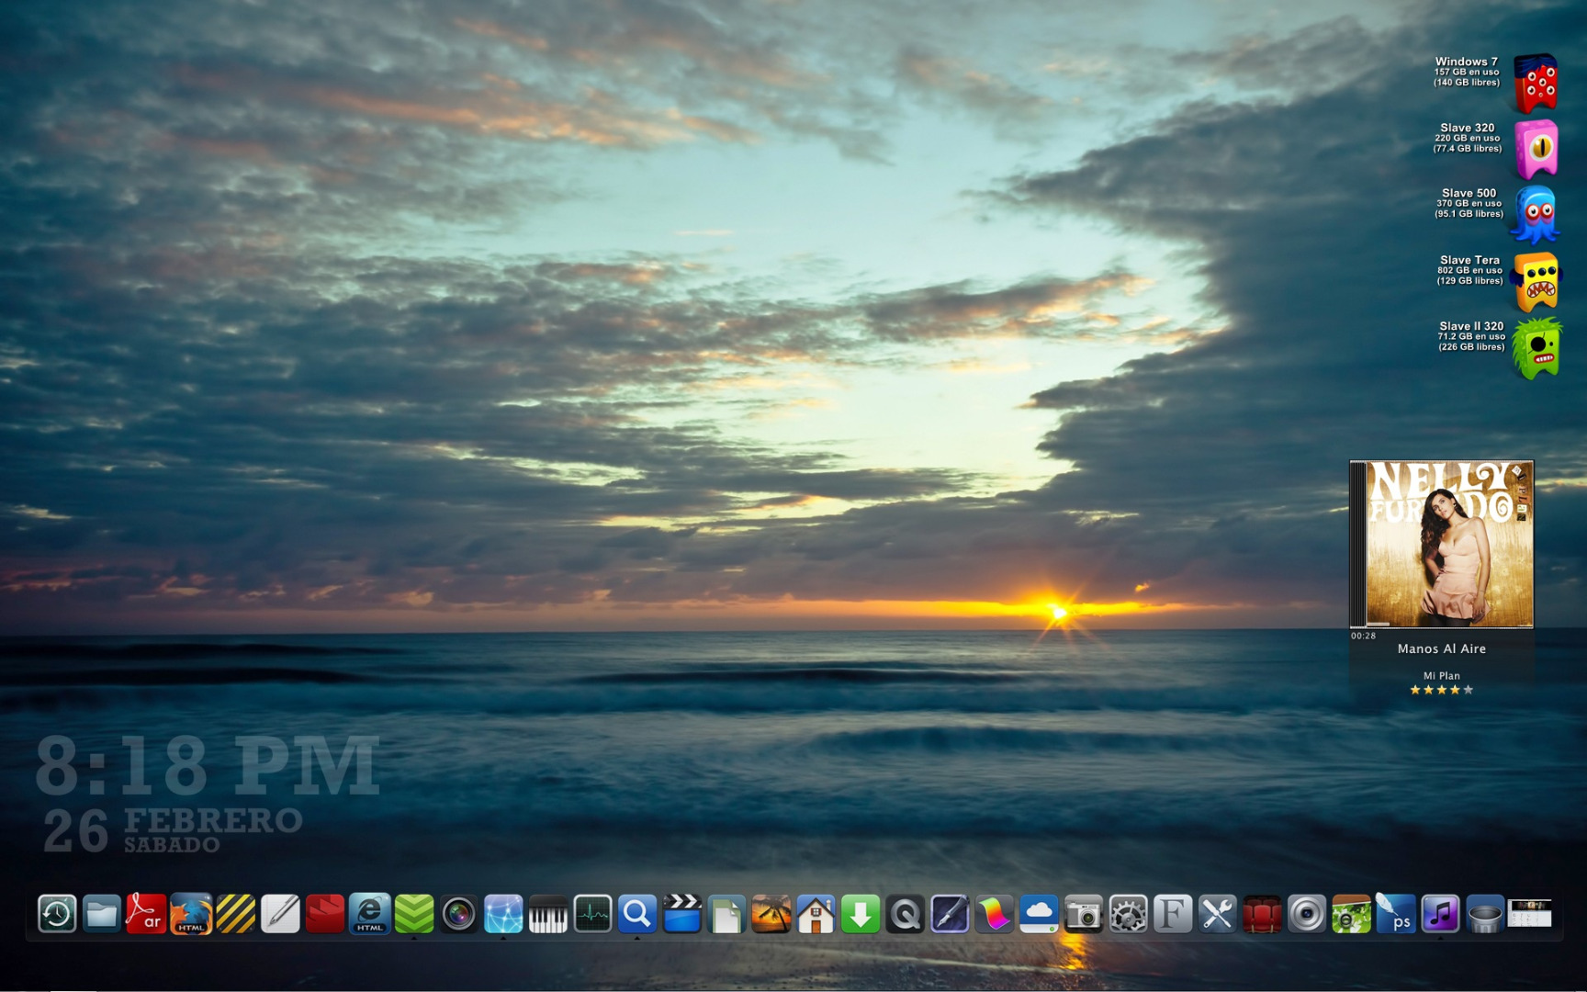
Task: Open the Font Book F icon
Action: [x=1173, y=915]
